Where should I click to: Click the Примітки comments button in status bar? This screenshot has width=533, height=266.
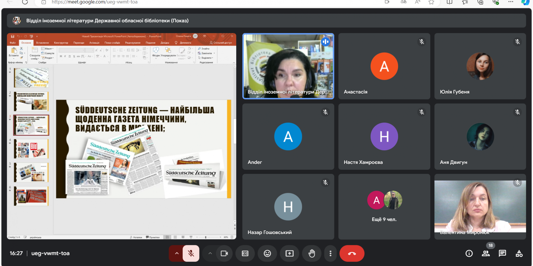coord(153,237)
